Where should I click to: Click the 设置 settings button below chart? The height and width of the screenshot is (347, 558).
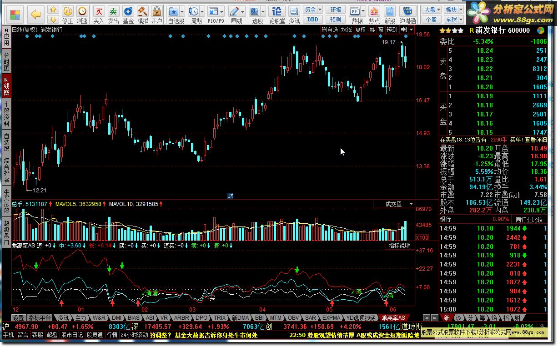click(x=19, y=317)
